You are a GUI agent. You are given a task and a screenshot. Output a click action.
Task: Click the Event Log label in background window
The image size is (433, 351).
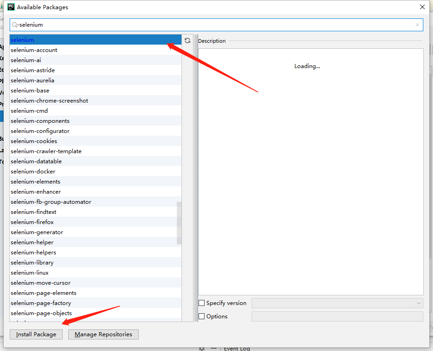coord(237,349)
